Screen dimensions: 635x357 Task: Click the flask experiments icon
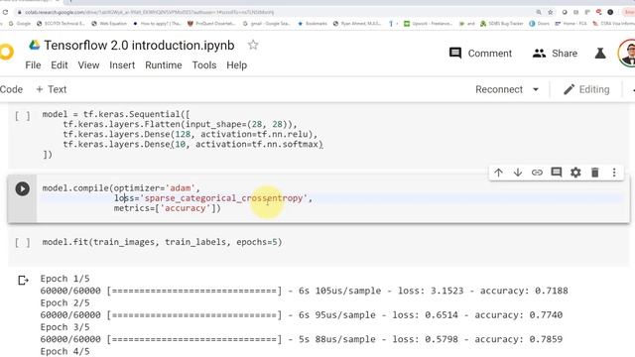pos(600,53)
